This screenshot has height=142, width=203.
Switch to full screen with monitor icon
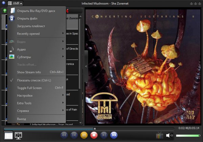[x=18, y=136]
